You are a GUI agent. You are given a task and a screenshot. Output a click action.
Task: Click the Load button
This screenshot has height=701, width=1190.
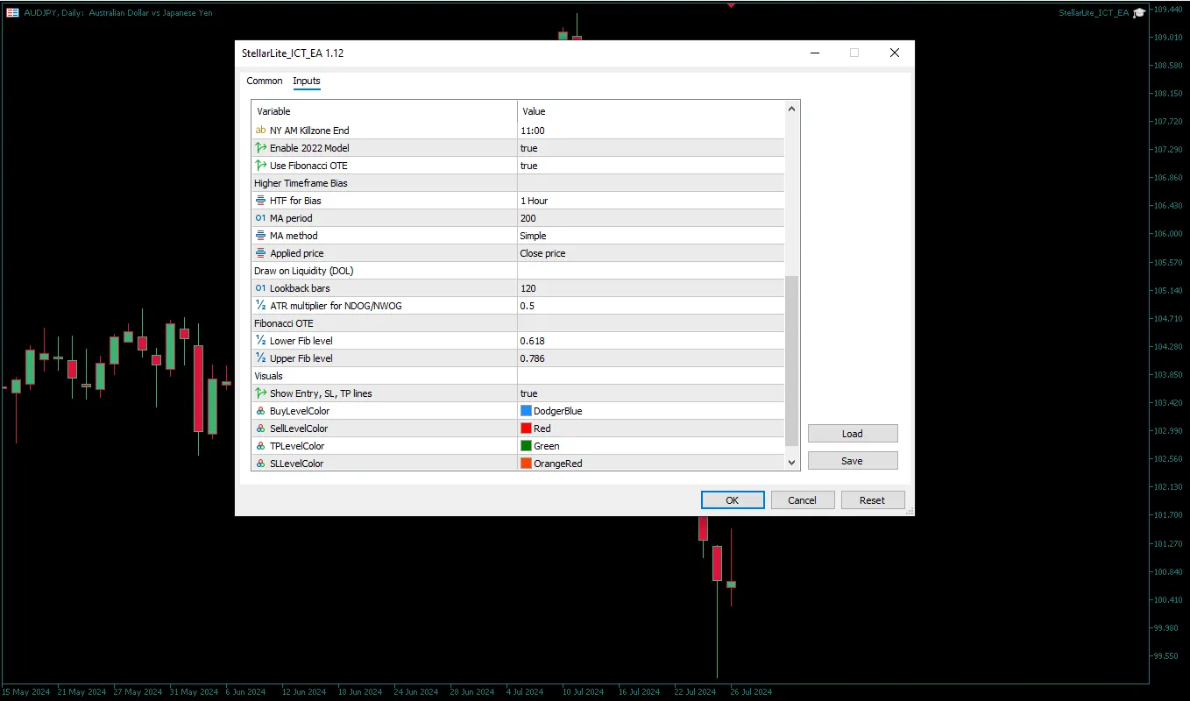pyautogui.click(x=853, y=434)
